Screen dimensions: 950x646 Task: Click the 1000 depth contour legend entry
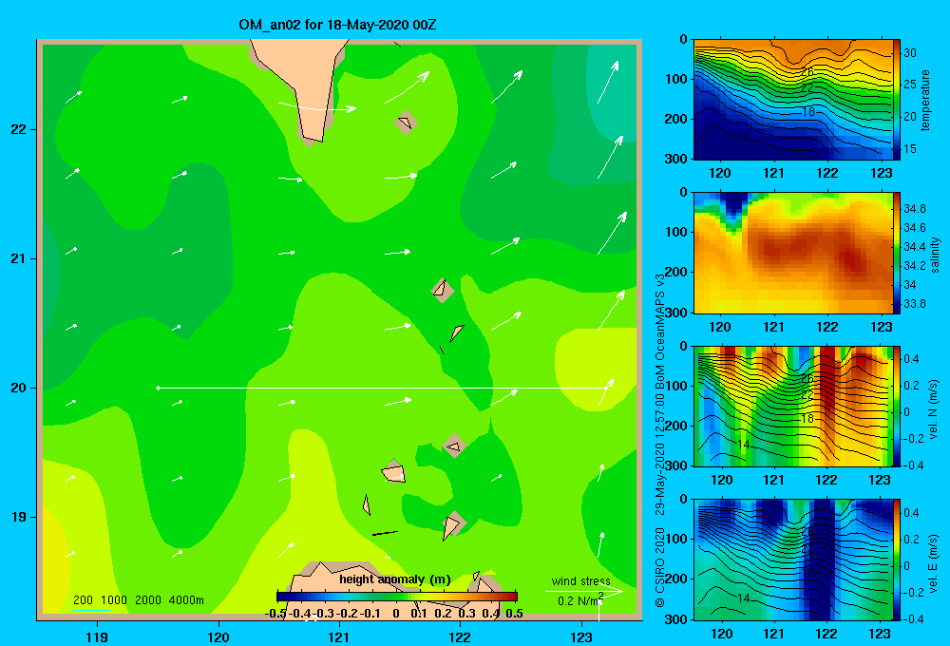coord(114,600)
